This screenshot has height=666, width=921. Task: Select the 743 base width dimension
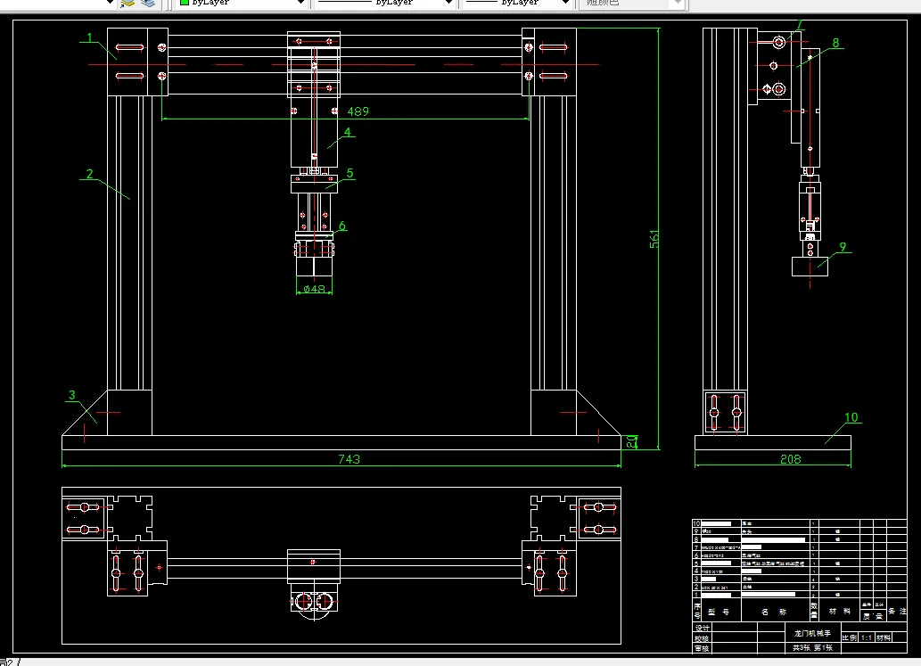click(x=349, y=458)
